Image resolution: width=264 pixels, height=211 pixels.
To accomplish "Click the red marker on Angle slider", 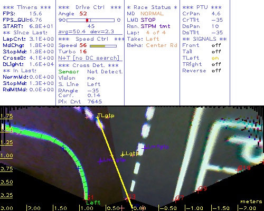I will tap(87, 20).
